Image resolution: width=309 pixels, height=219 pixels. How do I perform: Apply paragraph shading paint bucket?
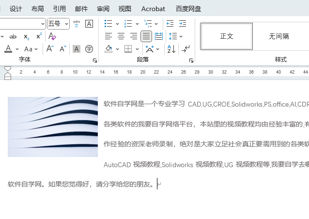pos(108,49)
